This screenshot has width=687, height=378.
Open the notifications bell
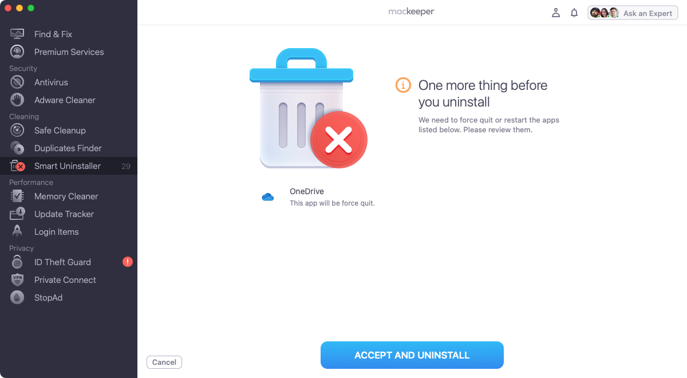(574, 12)
